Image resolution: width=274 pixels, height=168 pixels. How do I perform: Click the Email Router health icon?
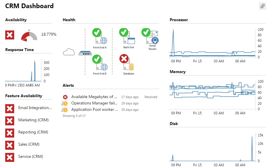coord(150,36)
